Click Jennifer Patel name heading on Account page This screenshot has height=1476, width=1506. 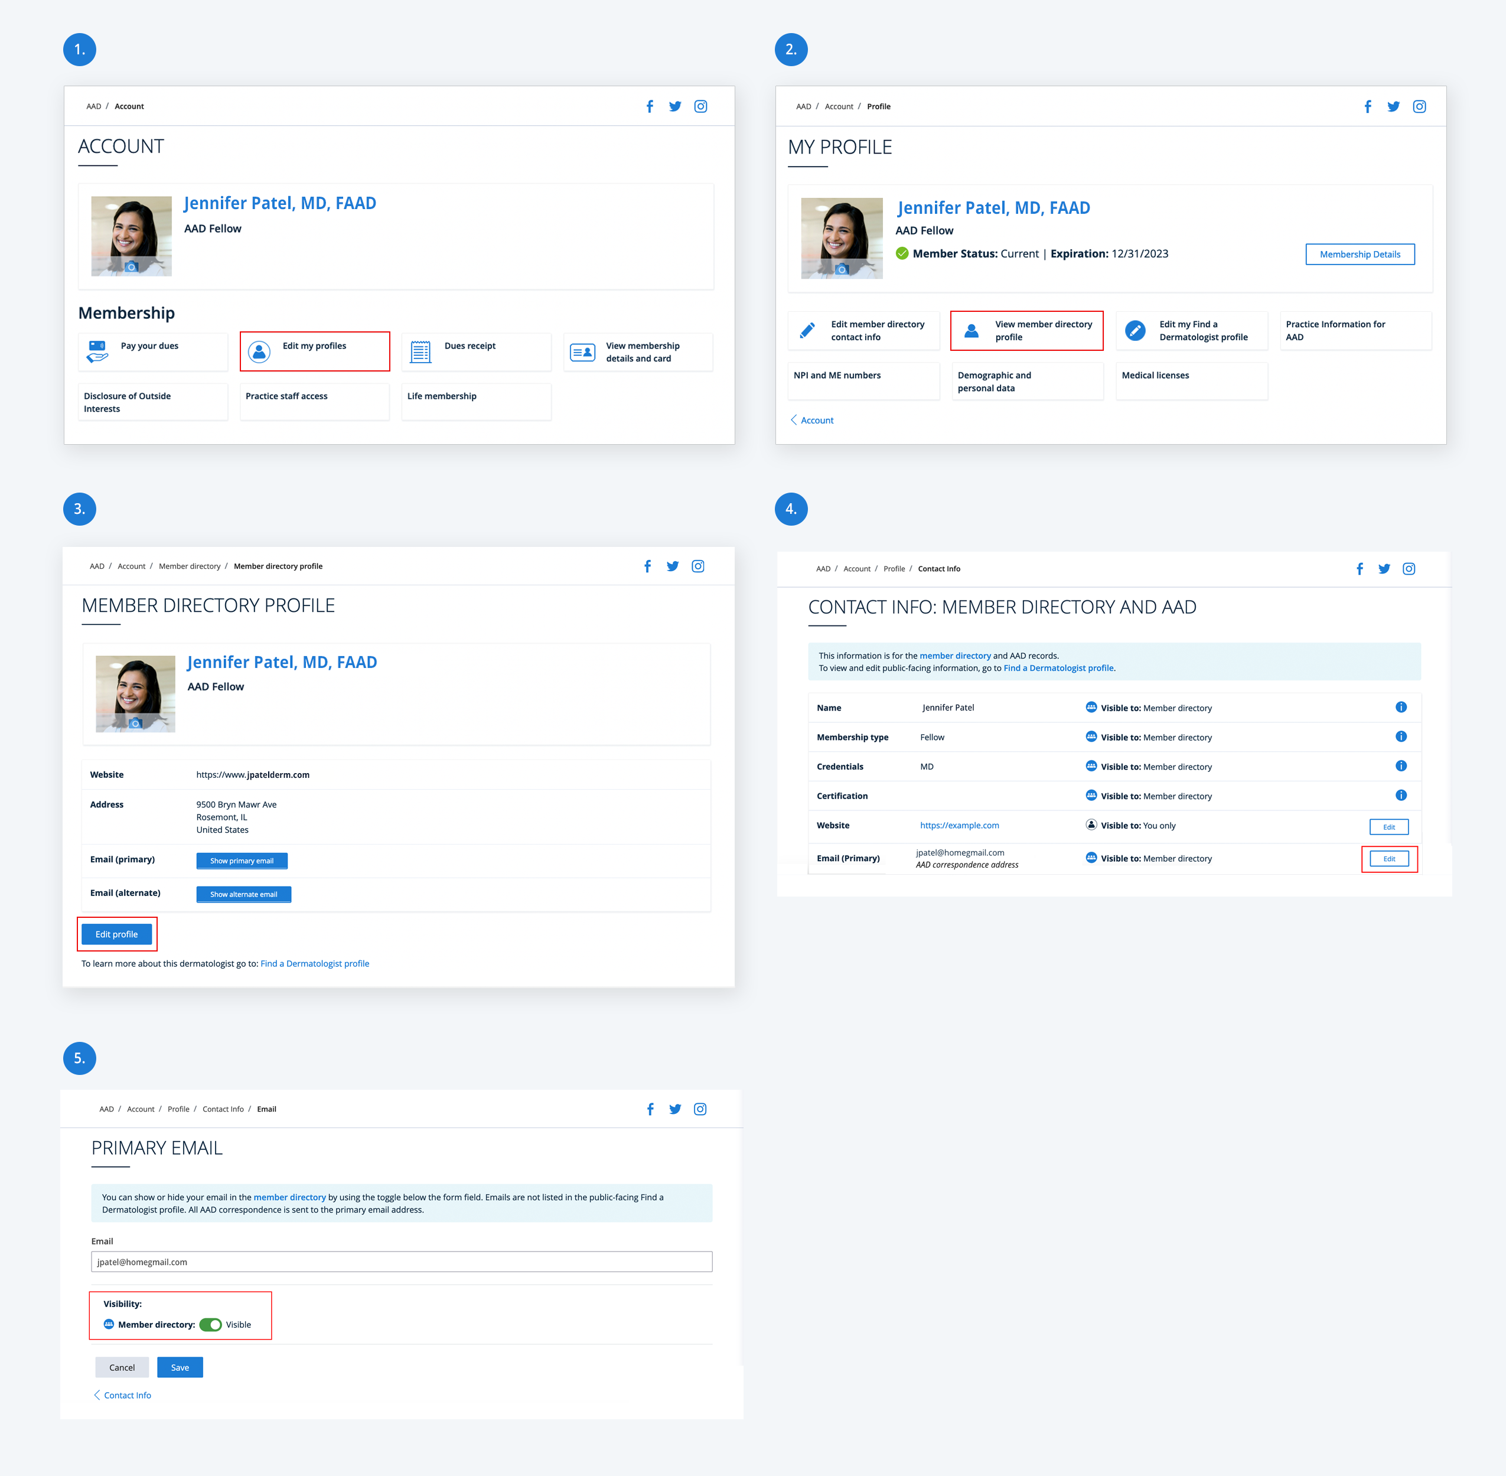280,203
